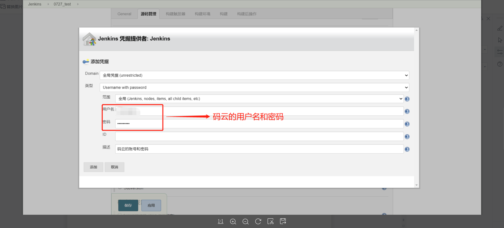This screenshot has width=504, height=228.
Task: Open help for the 描述 description field
Action: click(x=407, y=150)
